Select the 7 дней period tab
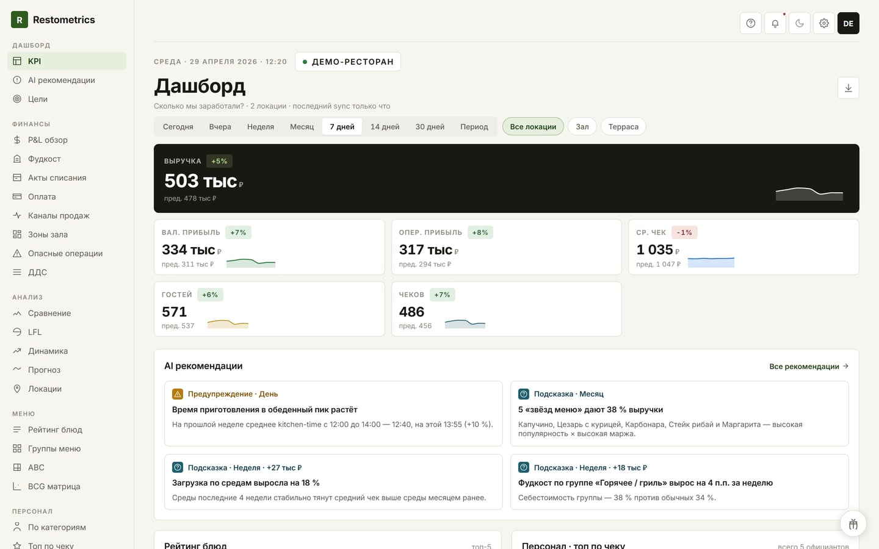The image size is (879, 549). coord(342,127)
